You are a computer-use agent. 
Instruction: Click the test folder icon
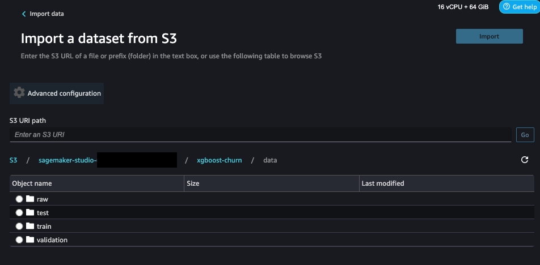point(30,212)
